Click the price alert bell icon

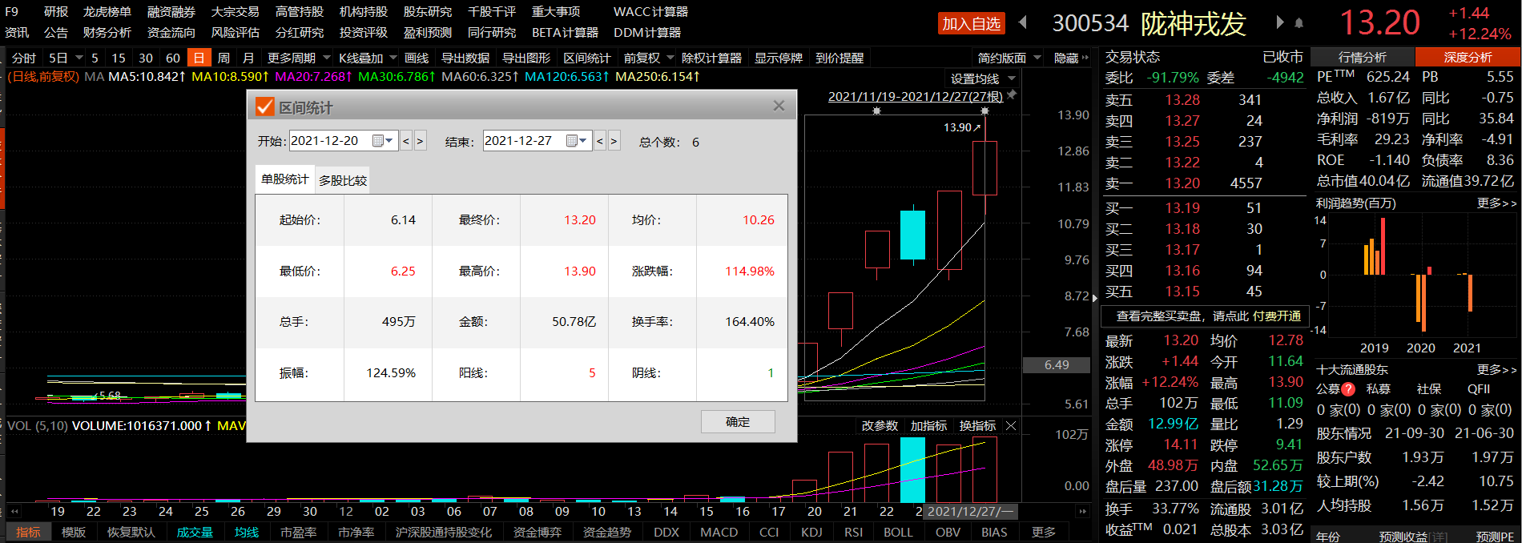1299,23
